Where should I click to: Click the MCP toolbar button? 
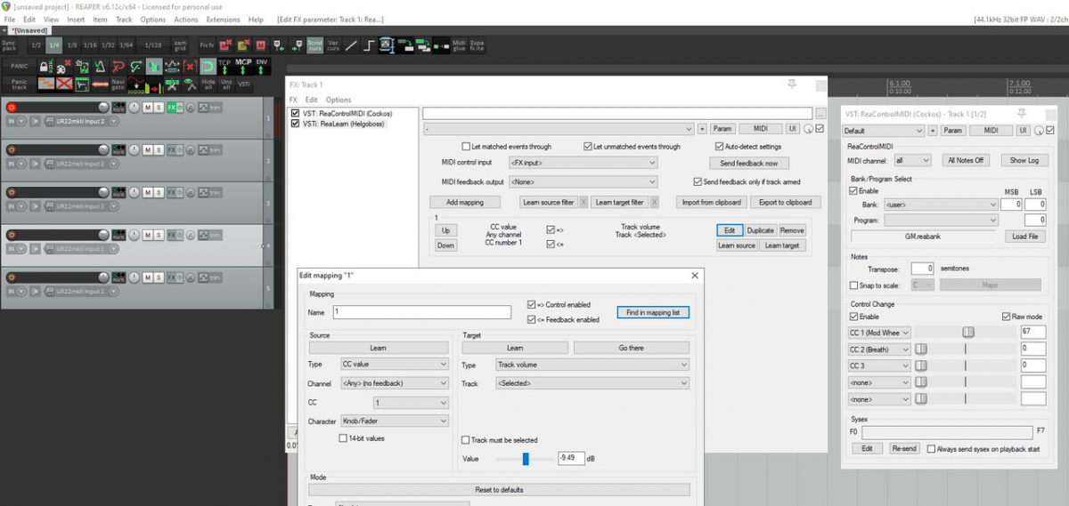point(243,66)
